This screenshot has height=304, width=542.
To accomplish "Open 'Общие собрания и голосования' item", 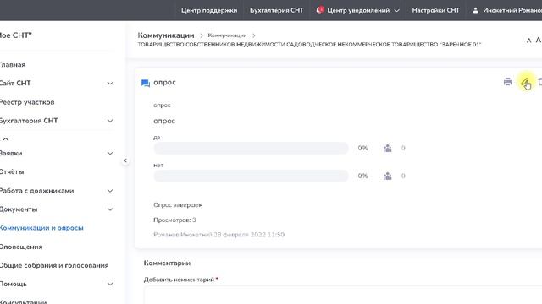I will coord(54,265).
